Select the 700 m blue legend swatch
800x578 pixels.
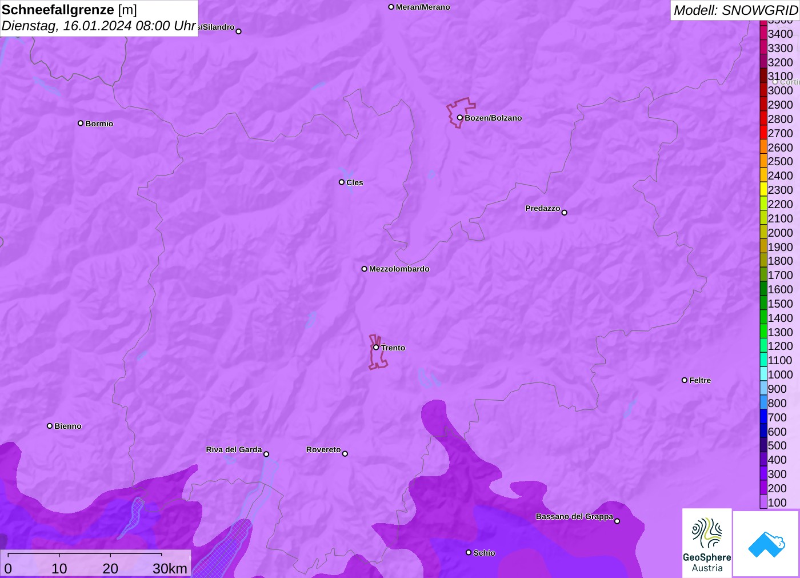(x=763, y=417)
